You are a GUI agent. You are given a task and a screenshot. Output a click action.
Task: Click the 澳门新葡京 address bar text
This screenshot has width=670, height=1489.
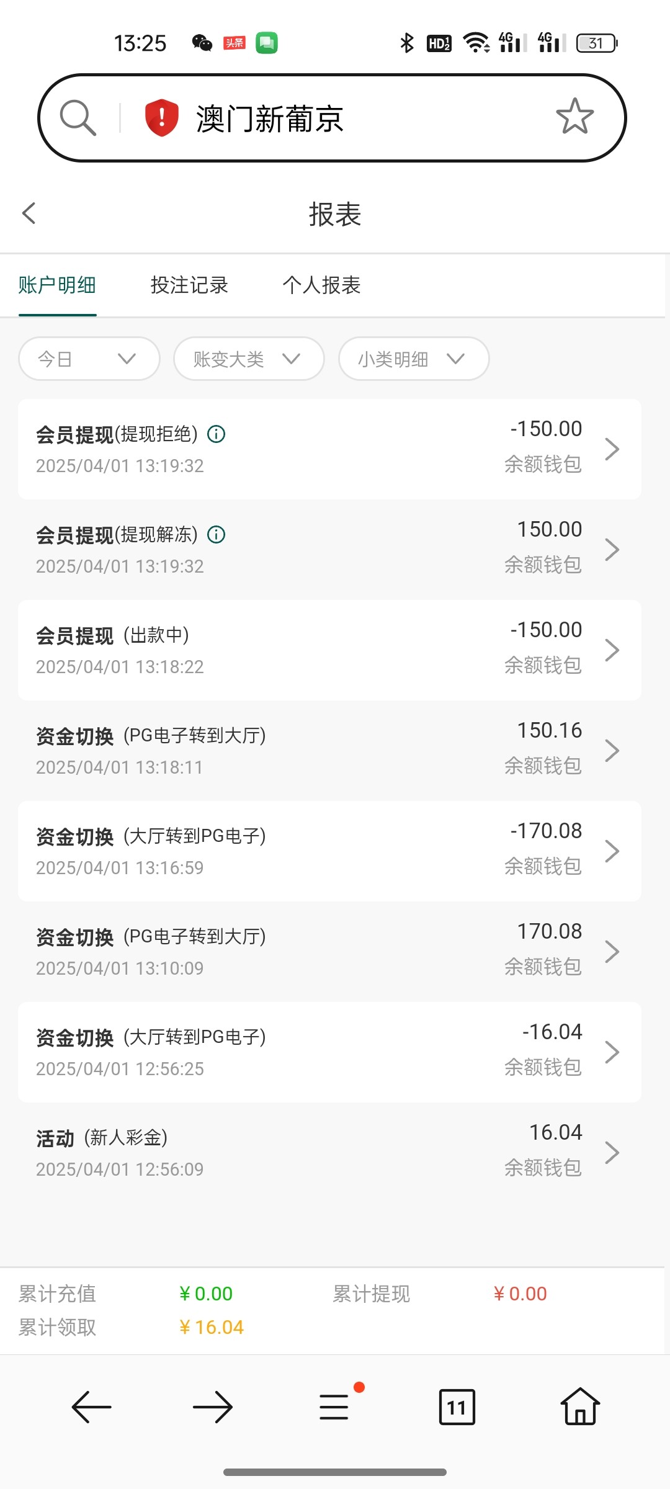[270, 118]
